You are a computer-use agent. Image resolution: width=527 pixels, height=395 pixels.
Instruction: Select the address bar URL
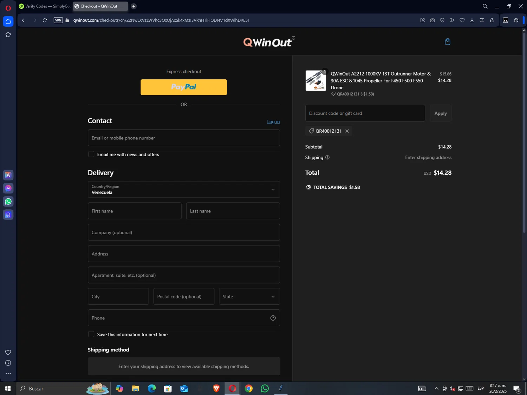point(161,20)
